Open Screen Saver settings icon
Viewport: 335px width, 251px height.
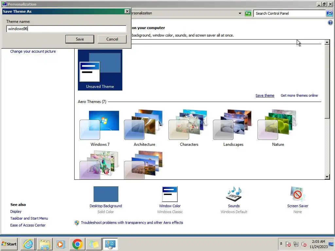(x=298, y=194)
